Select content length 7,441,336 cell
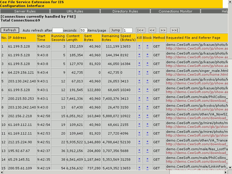Image resolution: width=232 pixels, height=174 pixels. coord(75,99)
